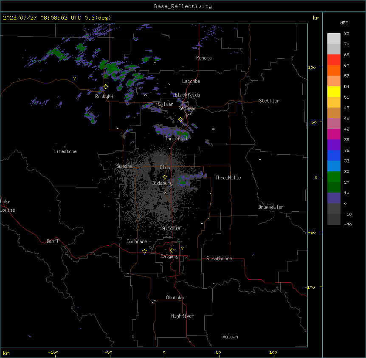Select the dark orange swatch in the dBZ legend
Viewport: 366px width, 358px height.
[x=334, y=70]
